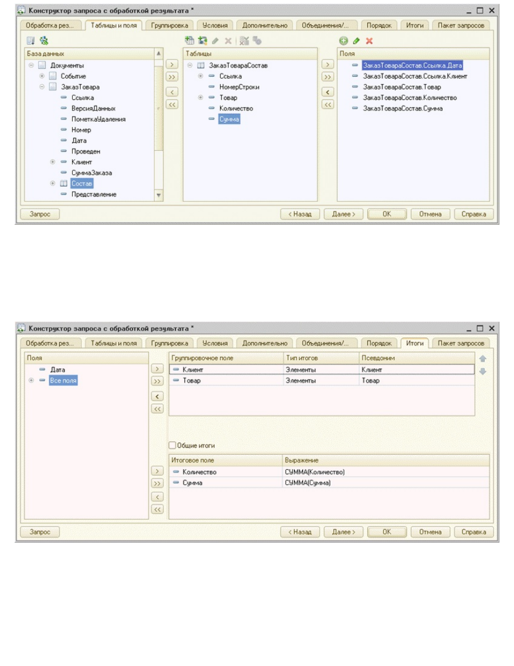Click the Запрос button in bottom window
Viewport: 514px width, 666px height.
pyautogui.click(x=40, y=532)
